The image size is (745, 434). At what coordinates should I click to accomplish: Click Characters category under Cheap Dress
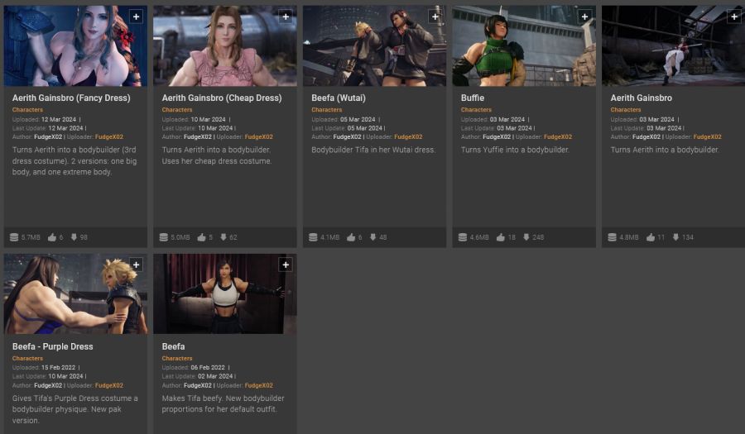coord(177,110)
